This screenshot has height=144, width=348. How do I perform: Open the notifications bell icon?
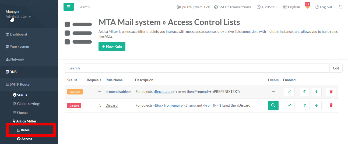pyautogui.click(x=307, y=7)
